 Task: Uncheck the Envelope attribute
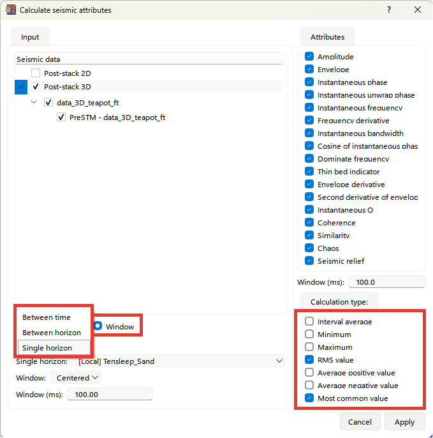[x=309, y=69]
